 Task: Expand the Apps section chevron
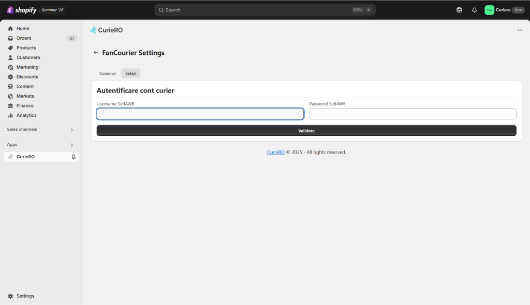71,145
